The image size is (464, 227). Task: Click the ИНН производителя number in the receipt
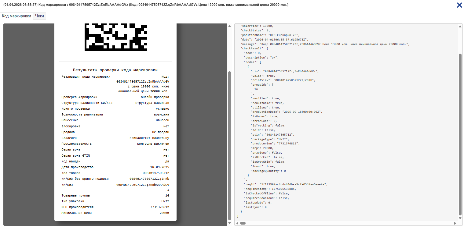pyautogui.click(x=159, y=207)
